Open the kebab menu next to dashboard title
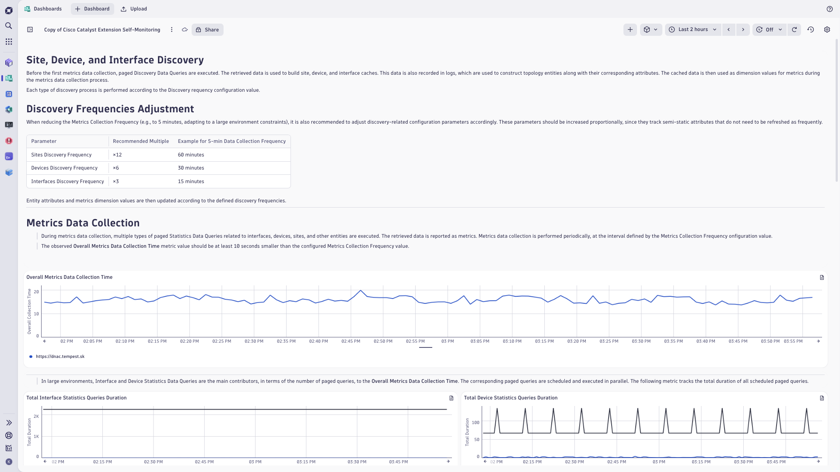This screenshot has height=472, width=840. click(171, 29)
